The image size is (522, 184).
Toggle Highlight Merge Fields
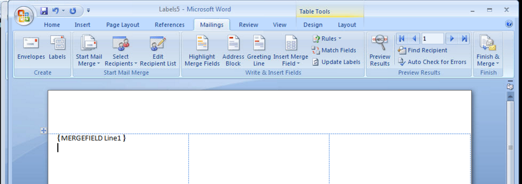tap(202, 51)
